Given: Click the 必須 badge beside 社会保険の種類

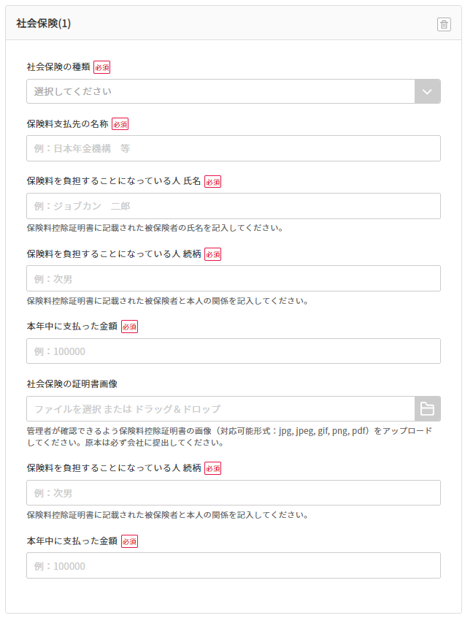Looking at the screenshot, I should click(x=101, y=67).
